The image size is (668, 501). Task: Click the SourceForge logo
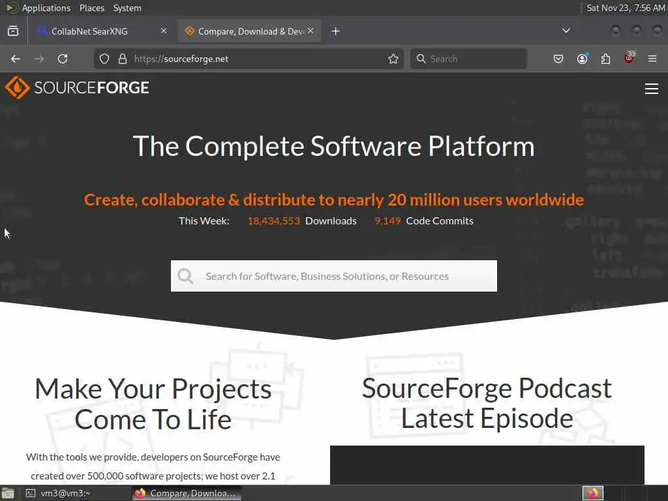point(77,87)
